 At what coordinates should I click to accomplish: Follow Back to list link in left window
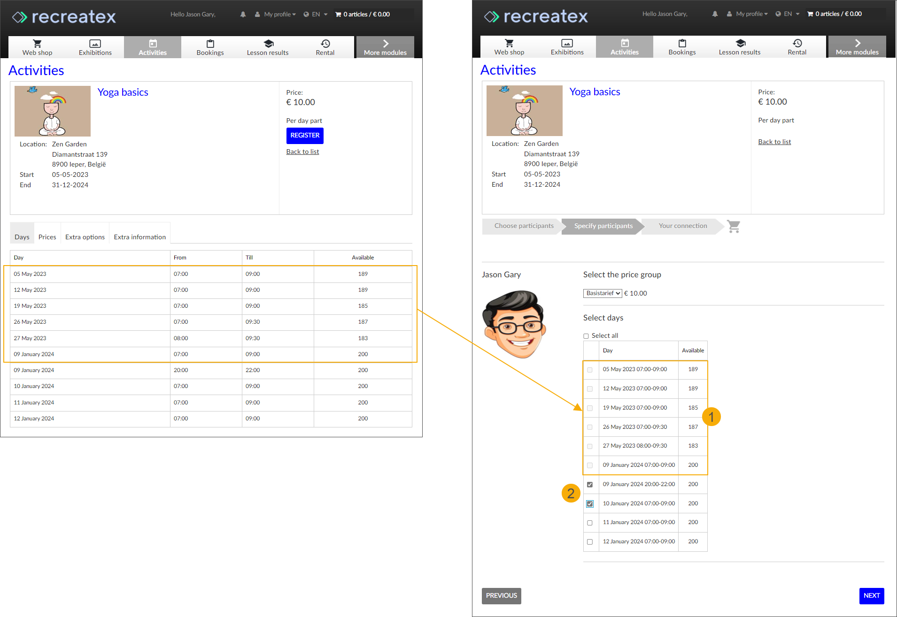[302, 152]
